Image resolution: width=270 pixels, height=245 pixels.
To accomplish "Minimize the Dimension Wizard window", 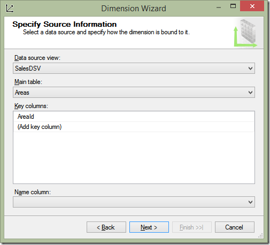I will coord(219,7).
